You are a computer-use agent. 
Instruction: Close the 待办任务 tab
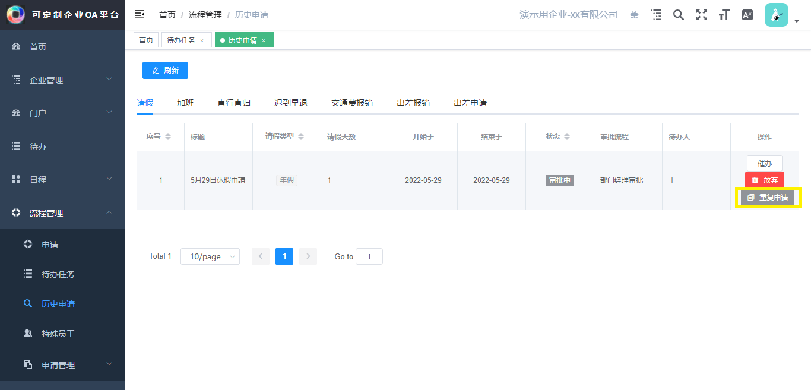point(202,40)
